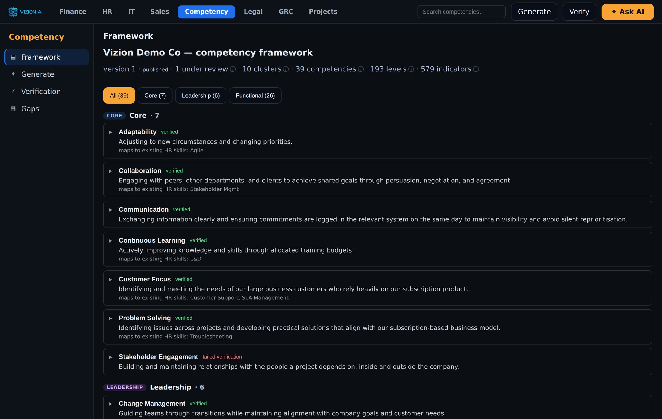662x419 pixels.
Task: Click info icon next to 1 under review
Action: click(x=233, y=69)
